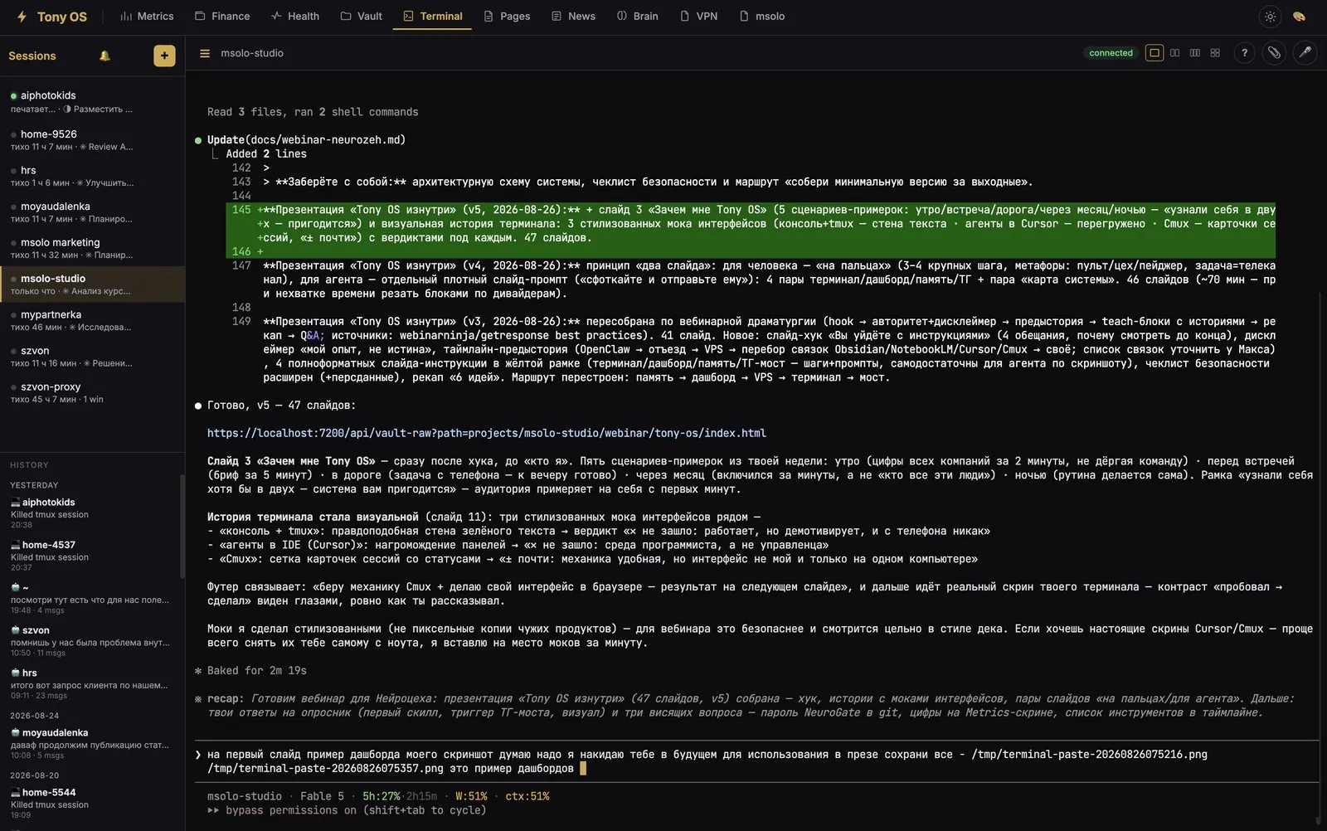Open the color palette theme picker
Screen dimensions: 1327x831
click(x=1299, y=17)
